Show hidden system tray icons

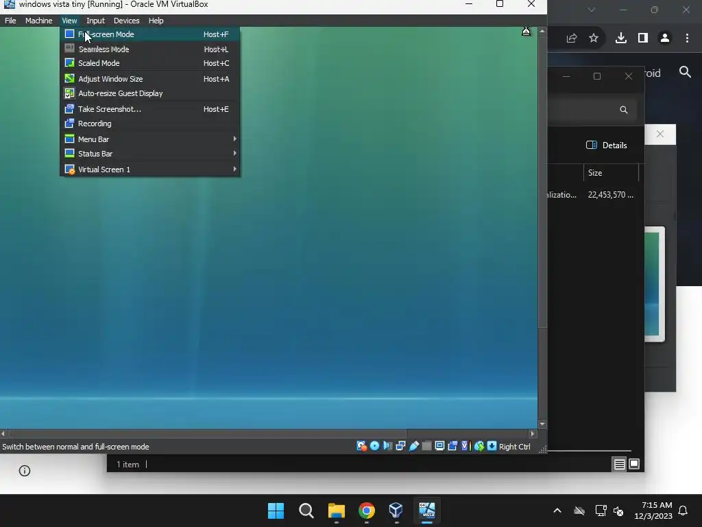point(557,511)
